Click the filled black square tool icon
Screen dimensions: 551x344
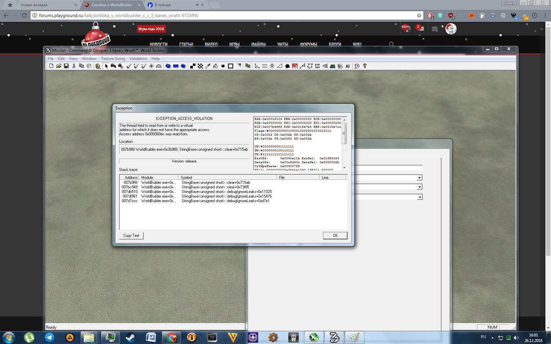pyautogui.click(x=223, y=66)
